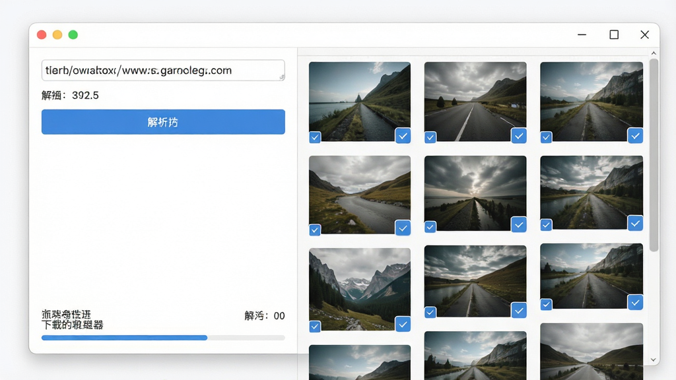The height and width of the screenshot is (380, 676).
Task: Click the resize grip inside the URL field
Action: [x=281, y=77]
